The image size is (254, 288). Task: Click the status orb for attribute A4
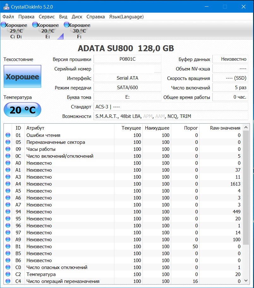point(8,184)
